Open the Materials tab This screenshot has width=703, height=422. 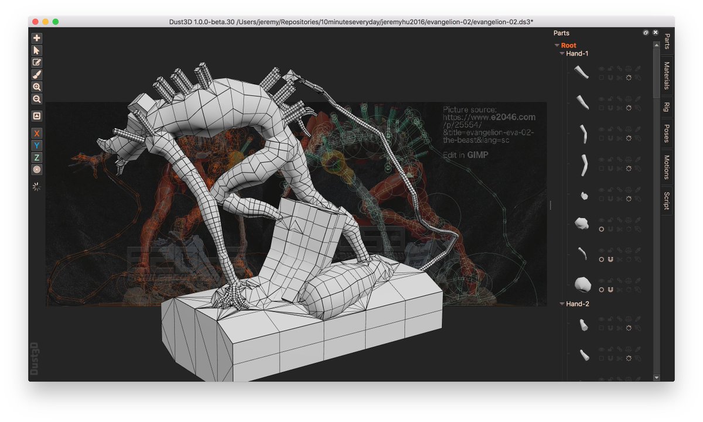(667, 76)
